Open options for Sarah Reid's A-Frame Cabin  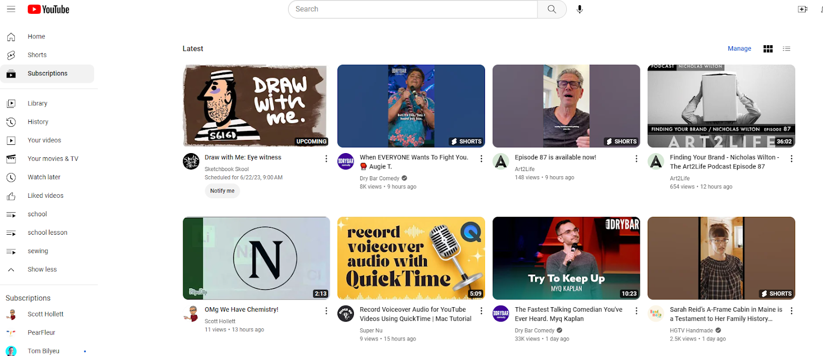coord(792,311)
